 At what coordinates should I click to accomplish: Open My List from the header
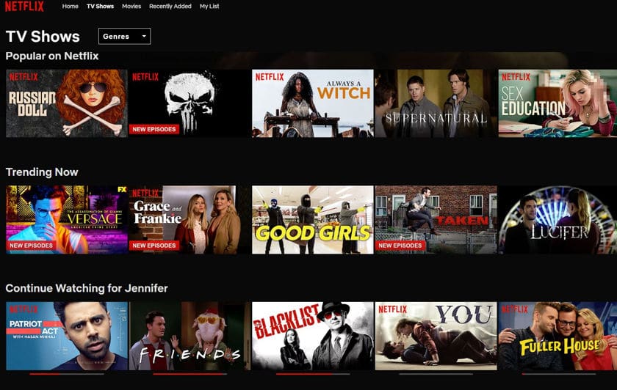pos(209,7)
